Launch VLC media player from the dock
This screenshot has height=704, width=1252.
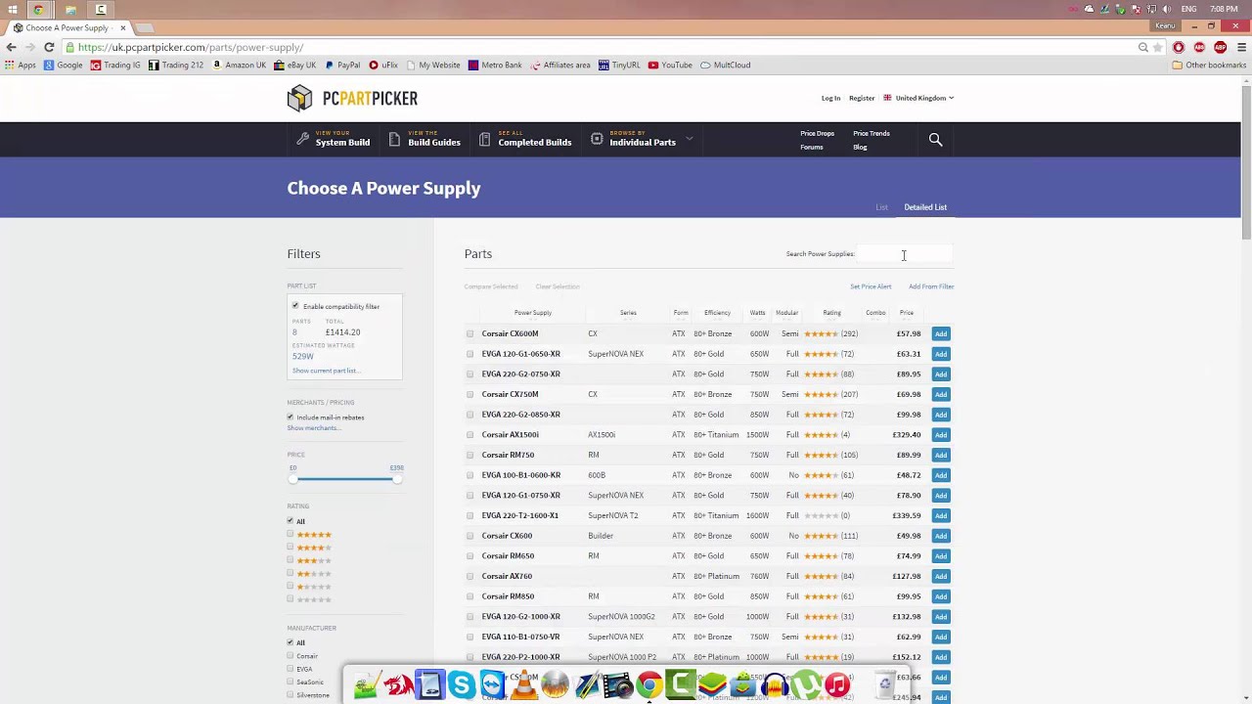coord(524,685)
